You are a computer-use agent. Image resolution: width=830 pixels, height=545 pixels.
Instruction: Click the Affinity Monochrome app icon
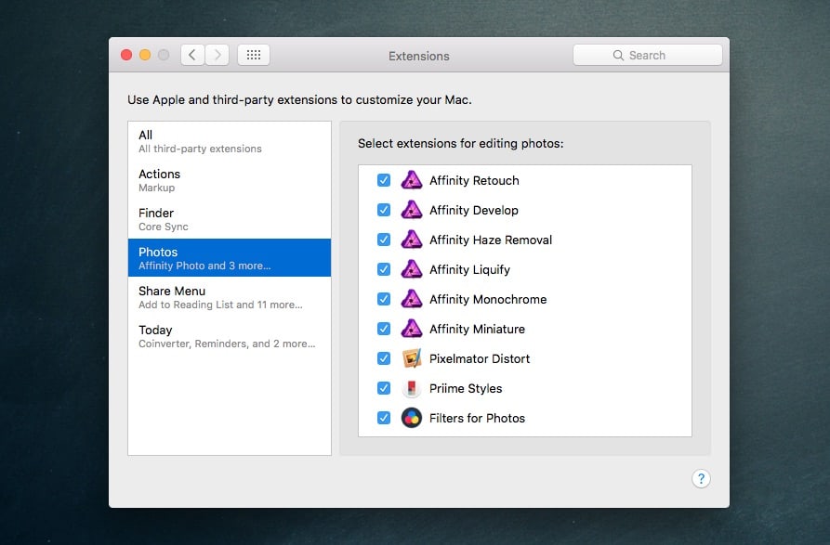tap(412, 299)
